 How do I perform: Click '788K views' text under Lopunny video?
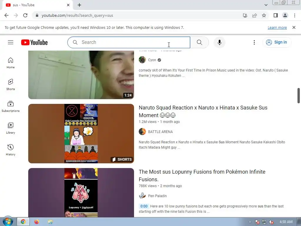pyautogui.click(x=148, y=186)
